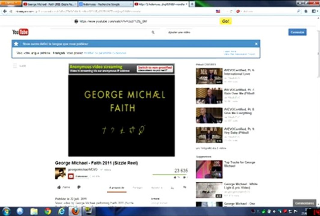The height and width of the screenshot is (216, 320).
Task: Click the US flag icon in toolbar
Action: [x=218, y=11]
